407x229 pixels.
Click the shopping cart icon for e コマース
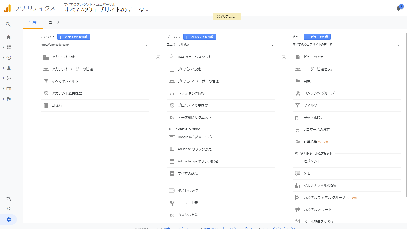pyautogui.click(x=297, y=130)
